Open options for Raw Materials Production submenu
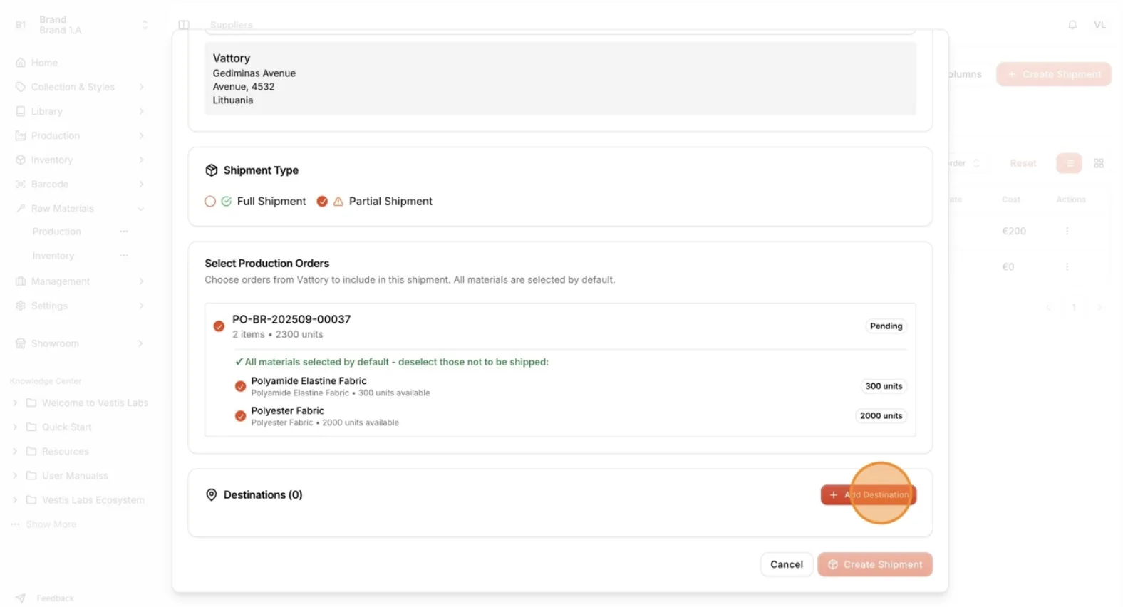1123x607 pixels. 124,232
